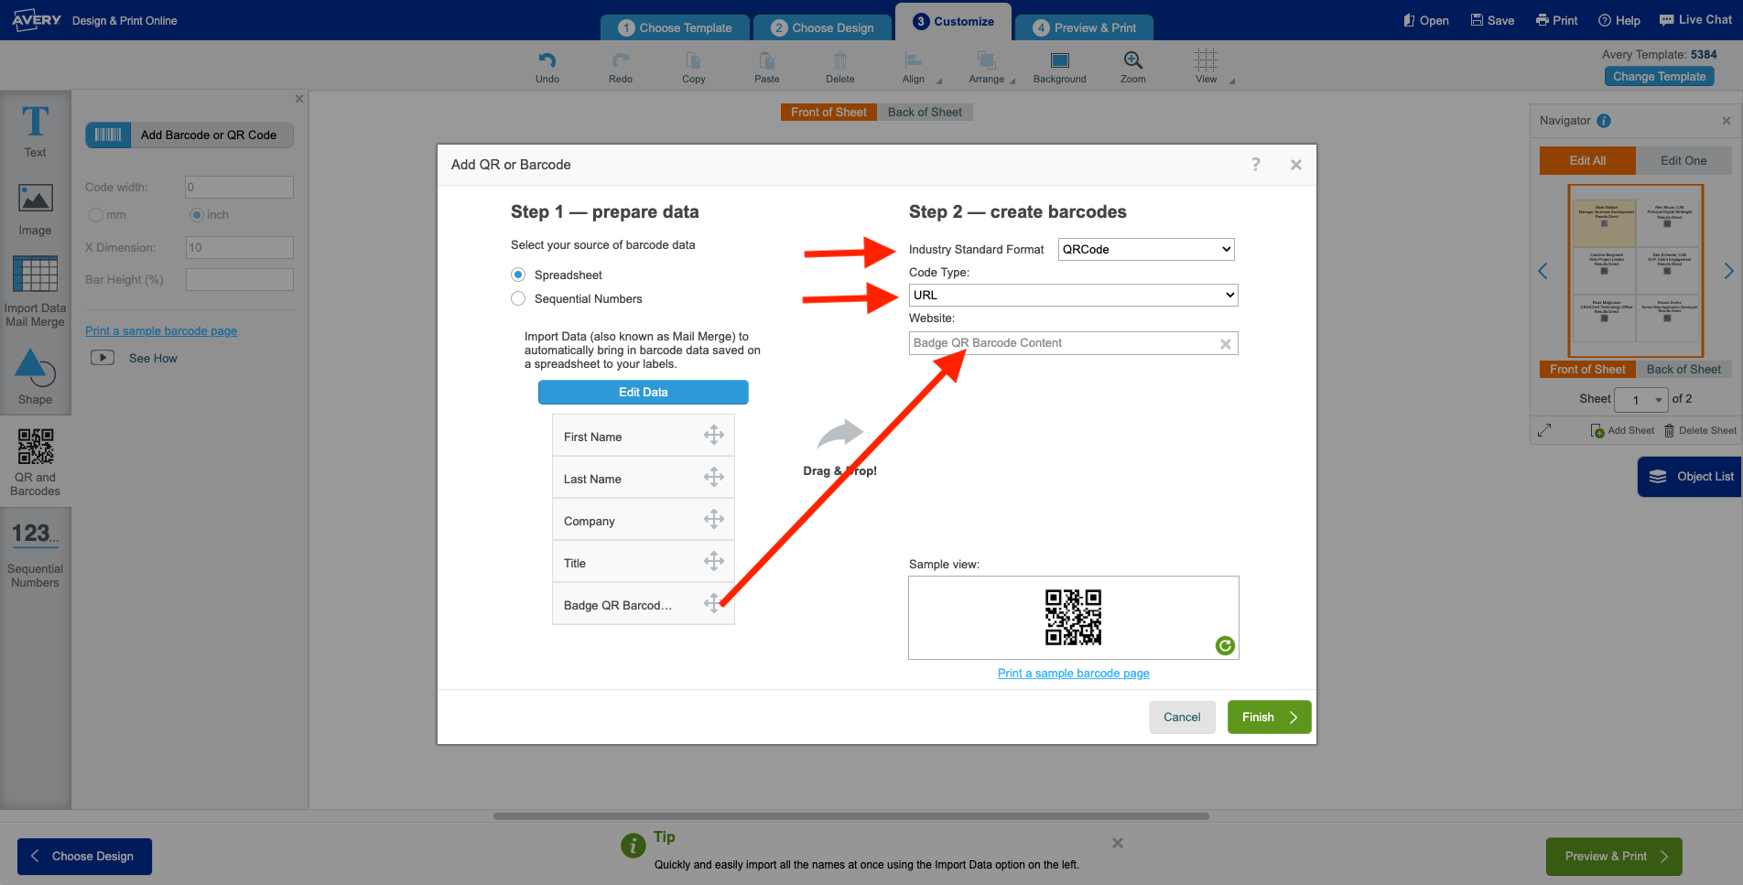The image size is (1743, 885).
Task: Open Help from the top bar
Action: pos(1619,20)
